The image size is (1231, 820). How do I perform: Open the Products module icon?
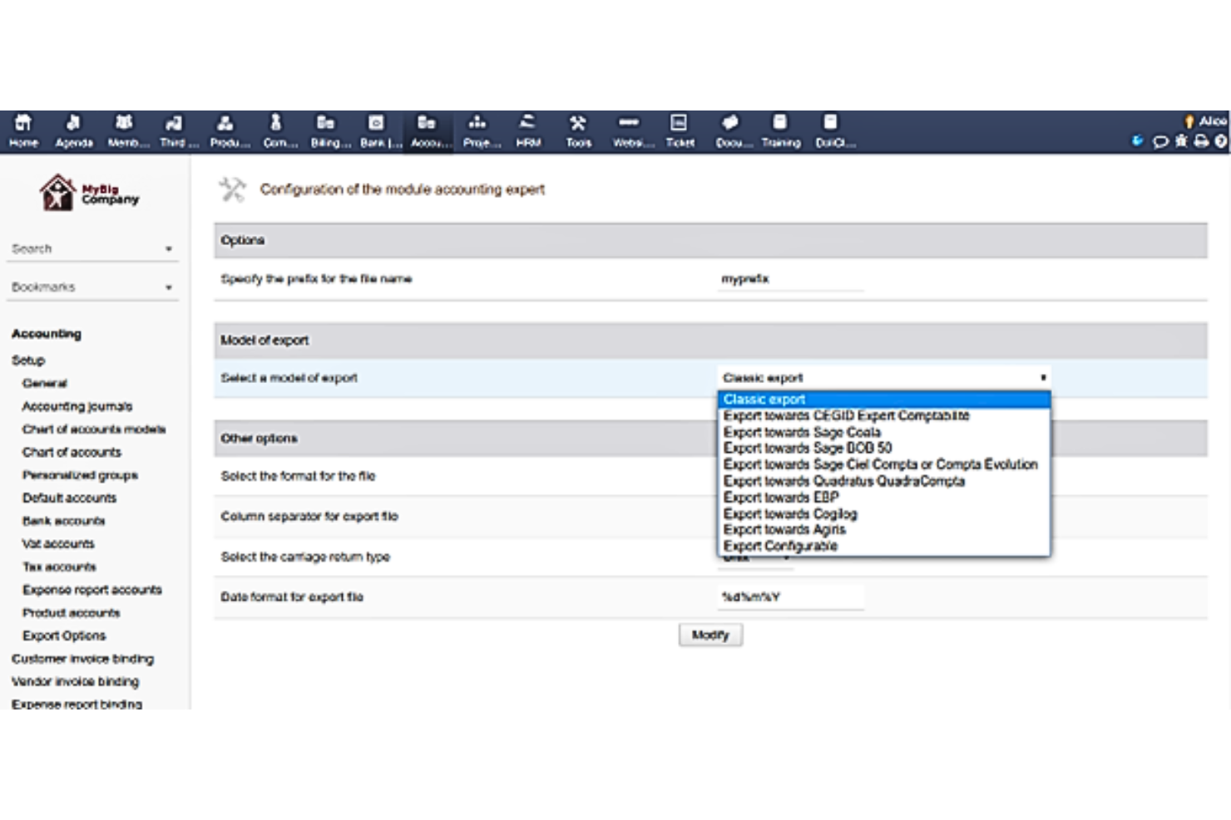tap(225, 123)
